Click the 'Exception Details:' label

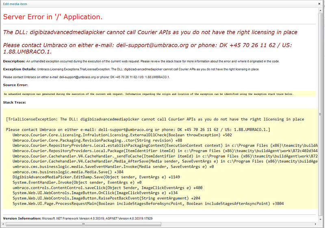click(x=19, y=69)
